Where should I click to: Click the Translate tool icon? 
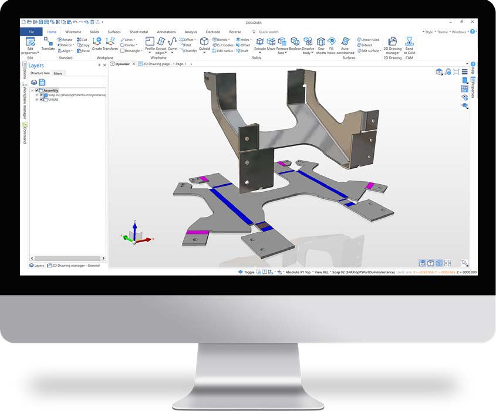pos(48,42)
